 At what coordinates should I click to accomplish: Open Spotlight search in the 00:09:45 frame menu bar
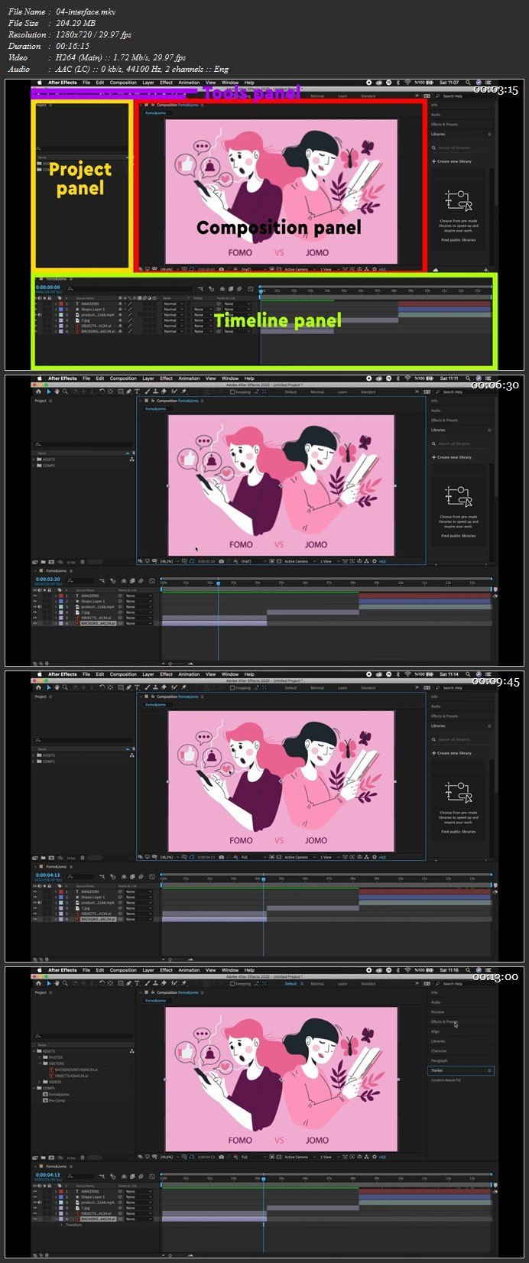(x=468, y=674)
